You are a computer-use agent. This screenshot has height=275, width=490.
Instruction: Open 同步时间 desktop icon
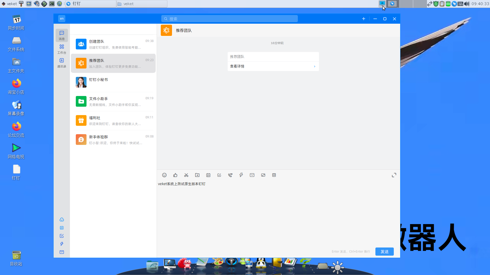(x=16, y=23)
